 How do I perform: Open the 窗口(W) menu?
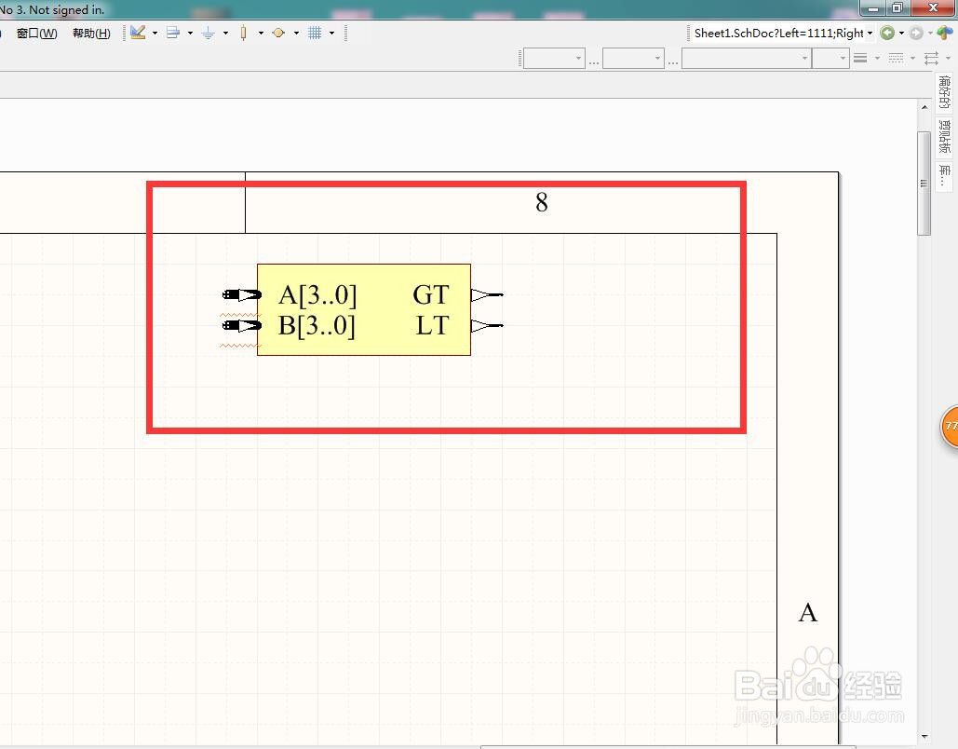coord(36,33)
